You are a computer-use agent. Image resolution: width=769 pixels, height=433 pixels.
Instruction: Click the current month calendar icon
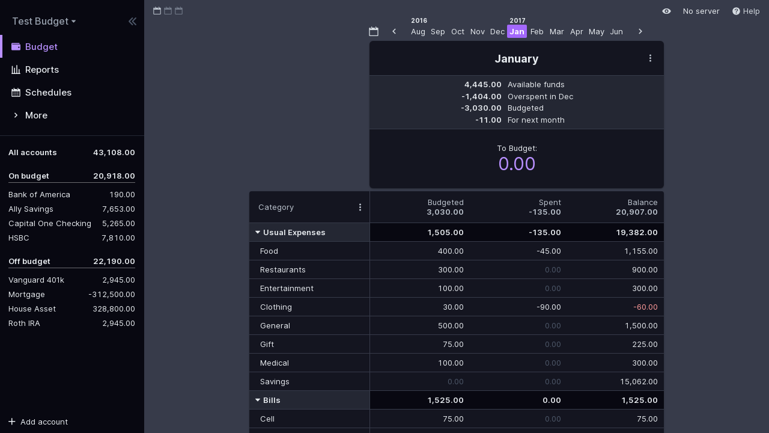(x=374, y=31)
